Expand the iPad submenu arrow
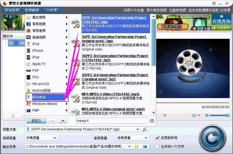 point(67,57)
